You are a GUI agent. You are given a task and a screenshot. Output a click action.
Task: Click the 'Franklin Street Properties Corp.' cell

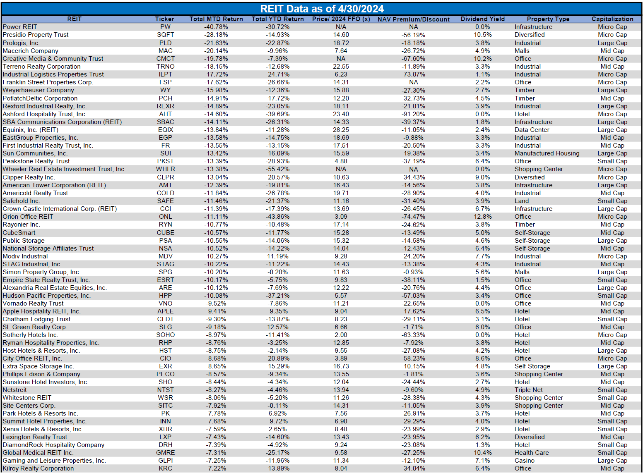[x=48, y=82]
